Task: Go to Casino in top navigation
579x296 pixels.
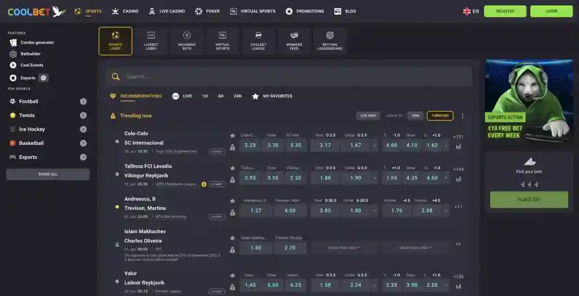Action: (x=125, y=11)
